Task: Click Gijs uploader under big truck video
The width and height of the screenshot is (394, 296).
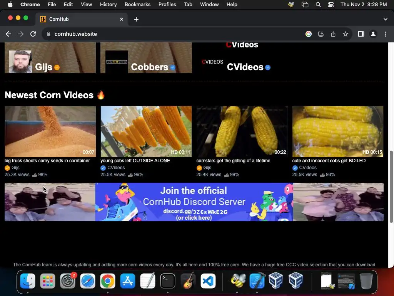Action: point(15,168)
